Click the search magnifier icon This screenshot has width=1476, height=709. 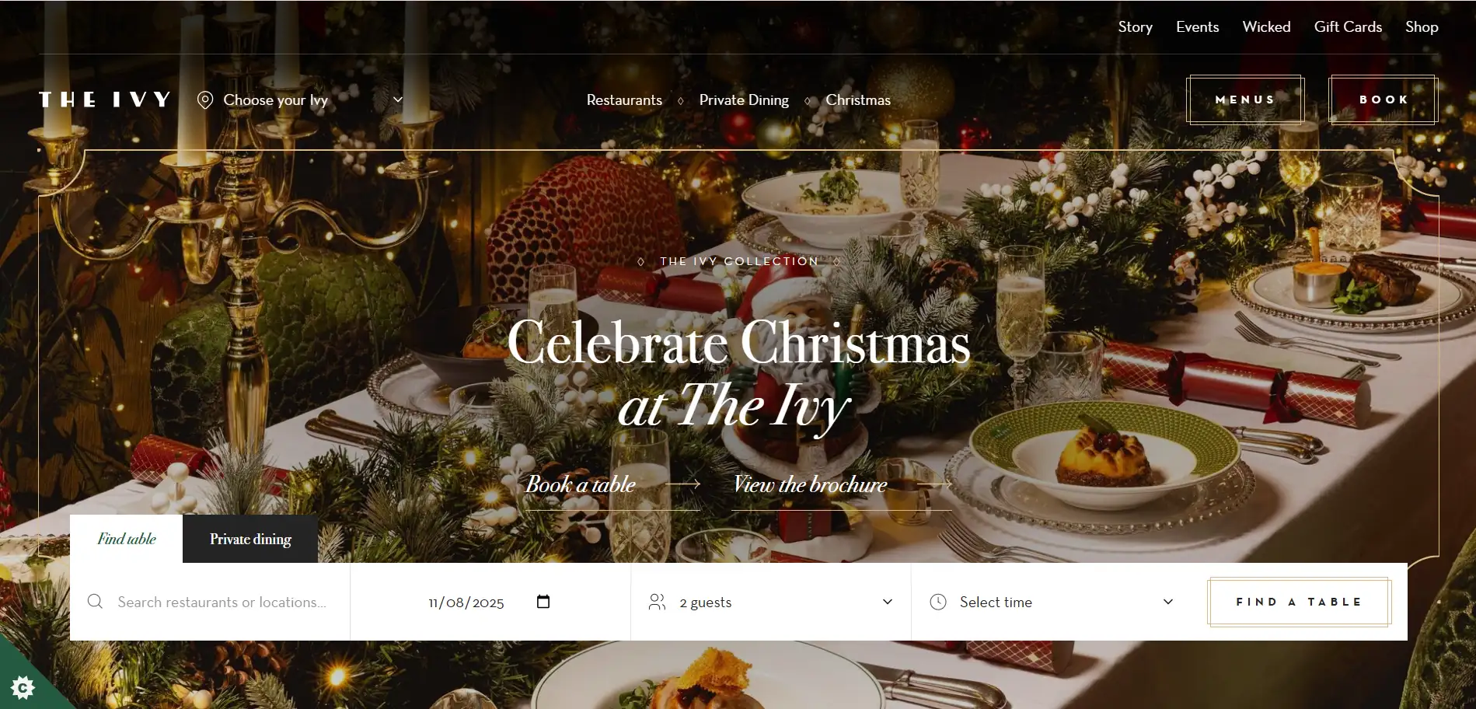click(x=95, y=602)
